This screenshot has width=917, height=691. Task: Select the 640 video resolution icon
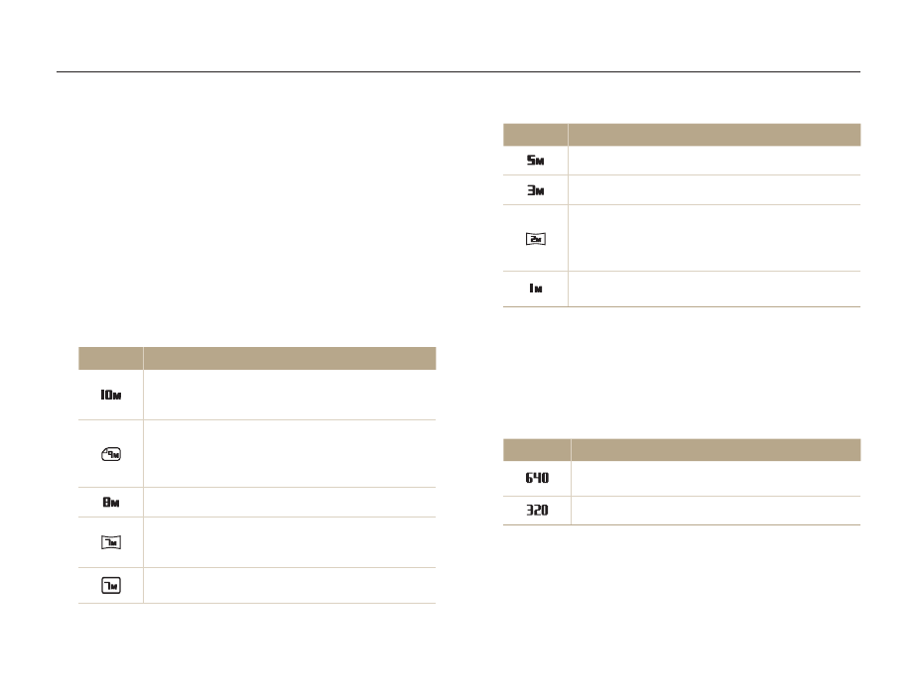pyautogui.click(x=537, y=478)
